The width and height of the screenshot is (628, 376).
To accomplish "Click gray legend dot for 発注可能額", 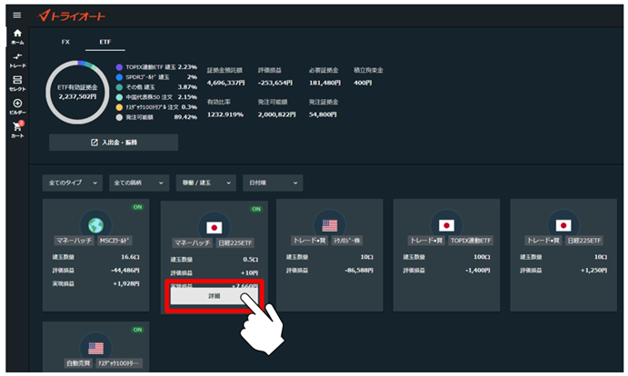I will [x=119, y=117].
